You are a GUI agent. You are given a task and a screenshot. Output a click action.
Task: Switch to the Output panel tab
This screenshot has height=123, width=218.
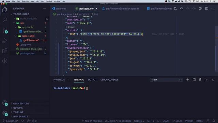click(92, 80)
